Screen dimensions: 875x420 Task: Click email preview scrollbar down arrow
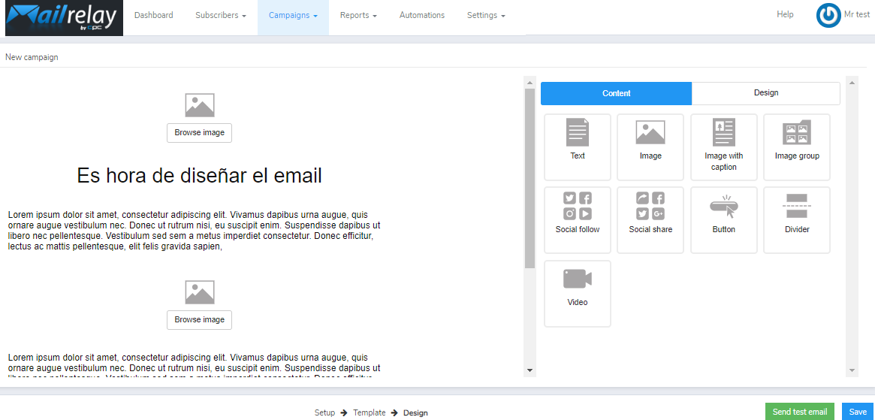[530, 370]
